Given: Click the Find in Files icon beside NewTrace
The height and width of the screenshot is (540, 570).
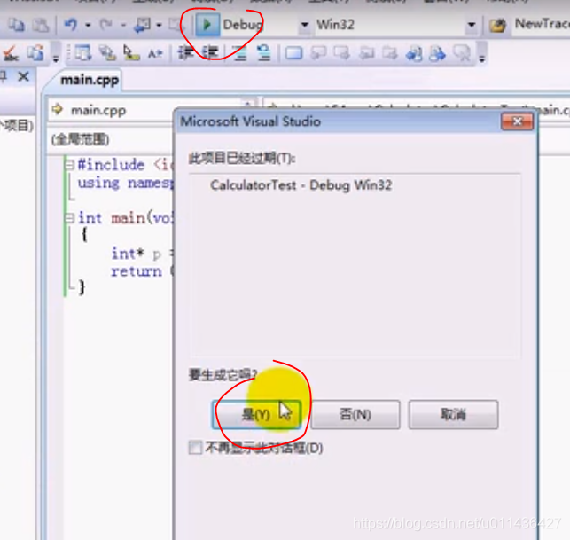Looking at the screenshot, I should click(497, 25).
